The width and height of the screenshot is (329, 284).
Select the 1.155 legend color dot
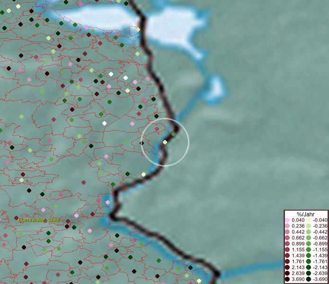point(287,249)
